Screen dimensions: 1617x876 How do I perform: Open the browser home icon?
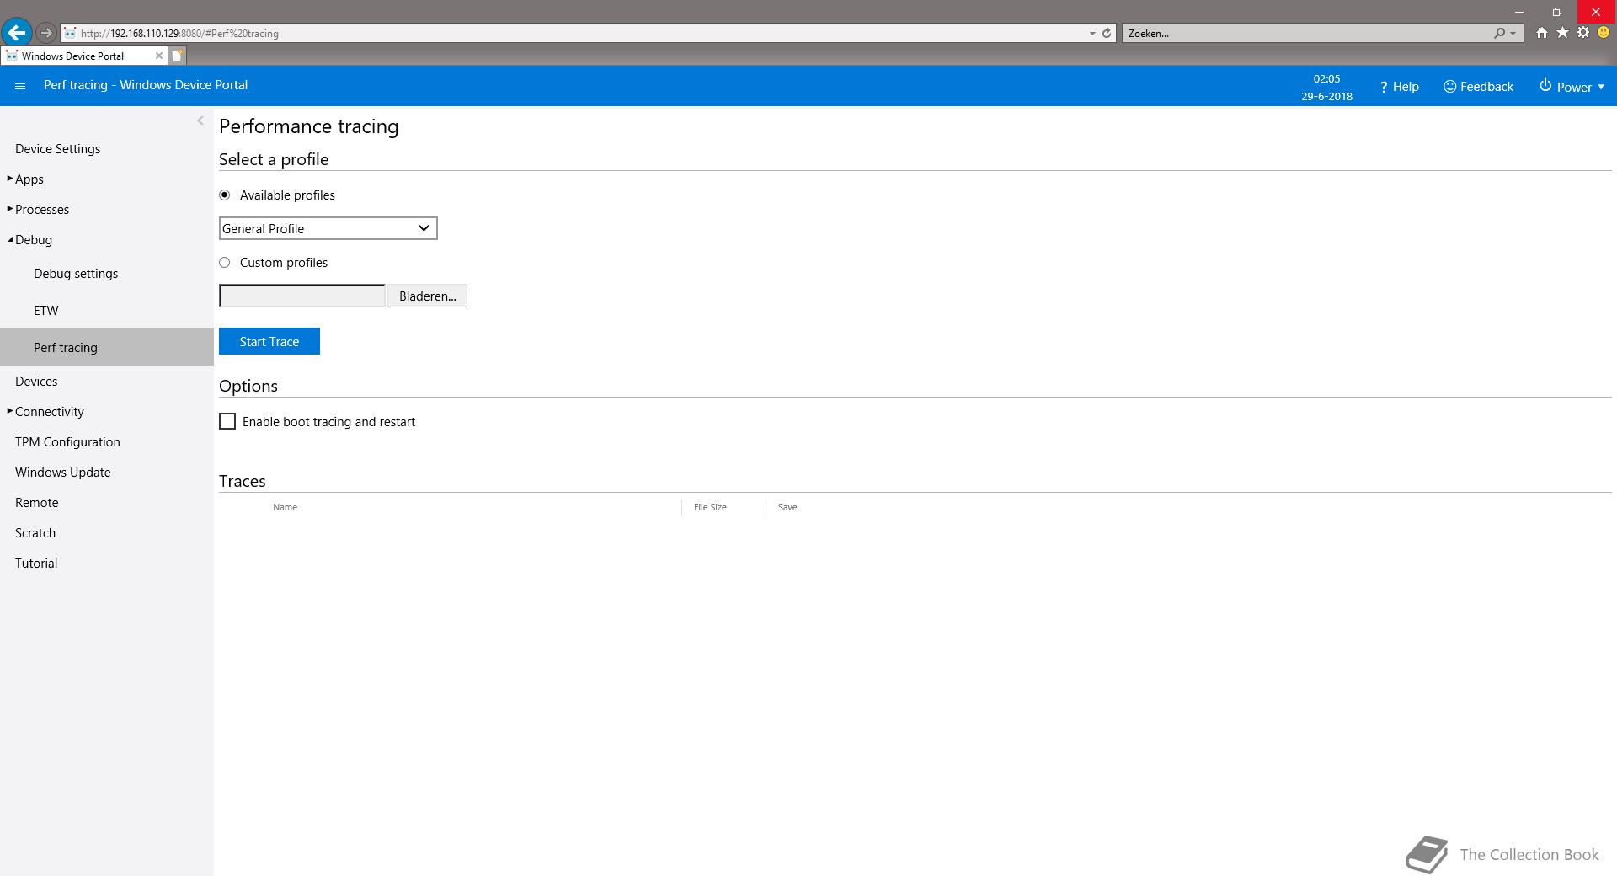tap(1541, 33)
